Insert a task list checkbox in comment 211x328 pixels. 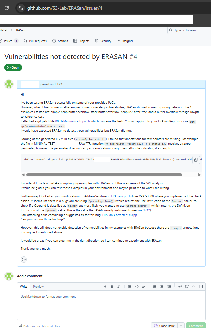coord(169,286)
